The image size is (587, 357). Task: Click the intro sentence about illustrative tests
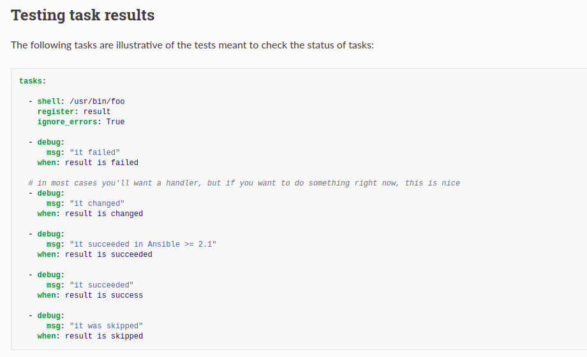pyautogui.click(x=192, y=45)
